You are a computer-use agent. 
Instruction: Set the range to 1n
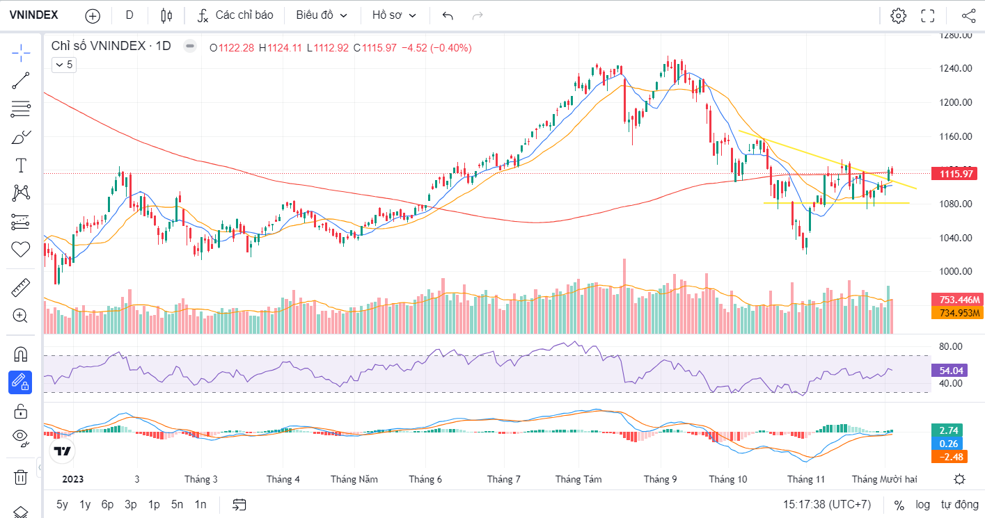[200, 504]
